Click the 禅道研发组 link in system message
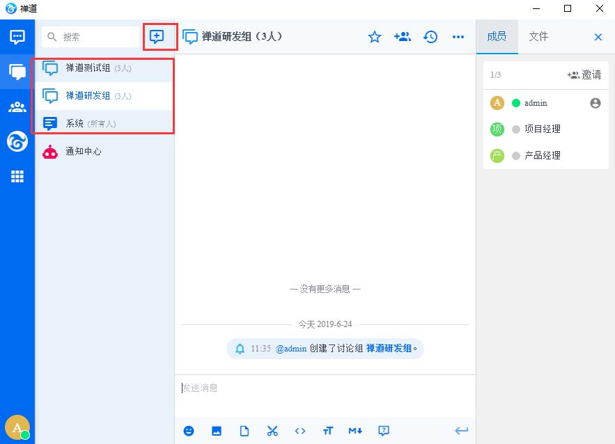Viewport: 615px width, 444px height. (389, 349)
